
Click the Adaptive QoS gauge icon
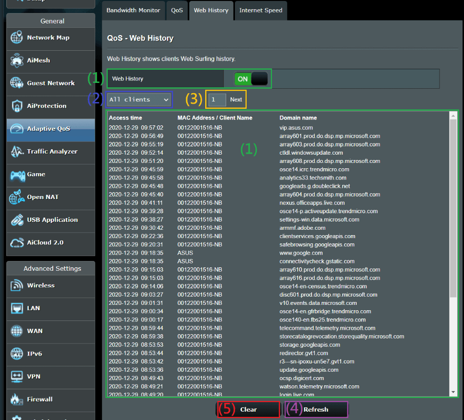click(17, 129)
